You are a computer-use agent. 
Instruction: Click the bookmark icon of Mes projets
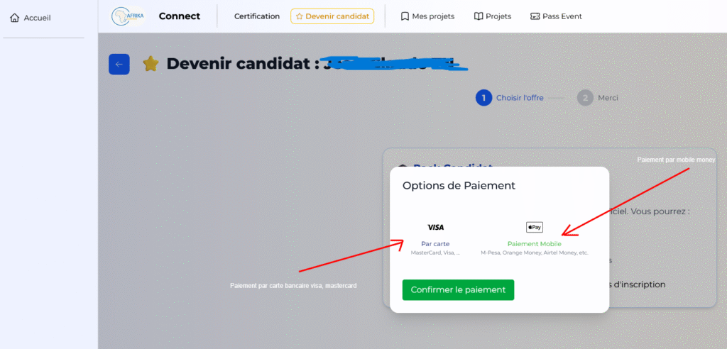pos(404,16)
